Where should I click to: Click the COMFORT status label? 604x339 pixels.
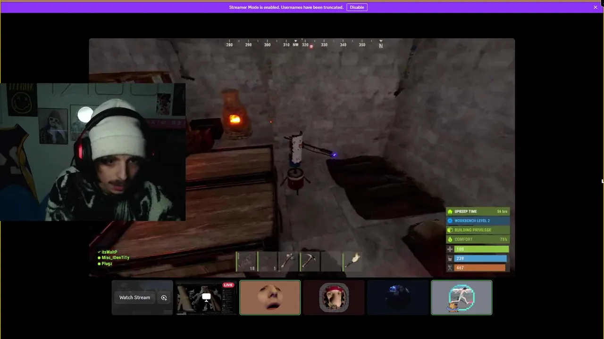tap(463, 239)
